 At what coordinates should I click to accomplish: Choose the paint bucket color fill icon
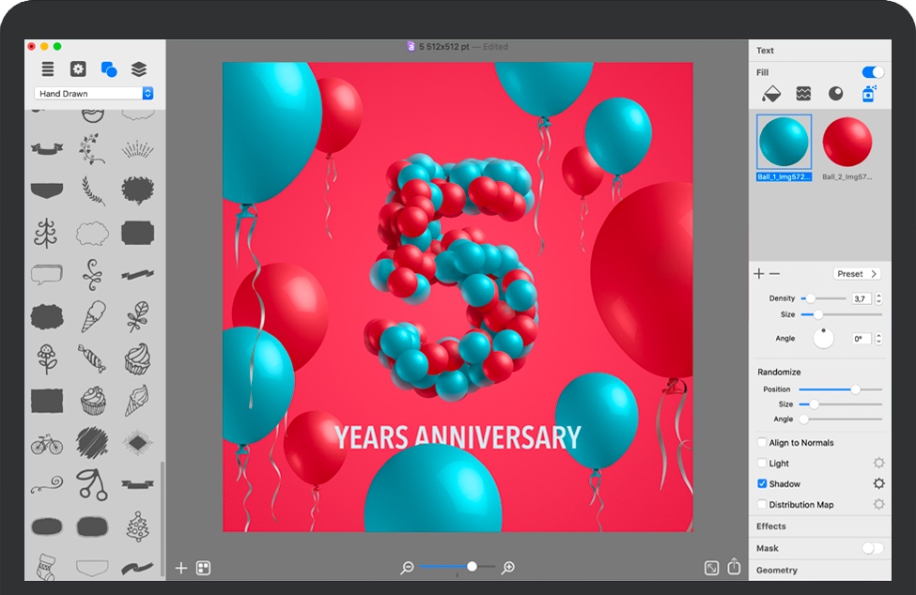click(x=770, y=94)
